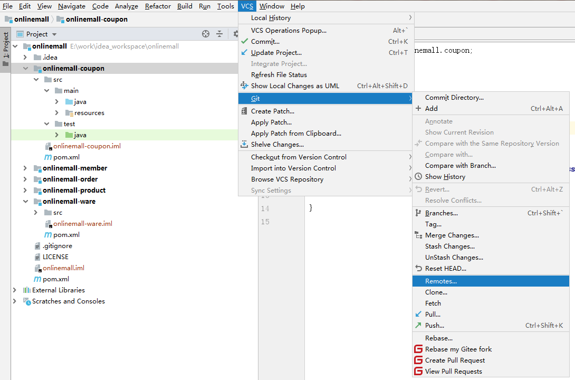Select VCS Operations Popup...
The width and height of the screenshot is (575, 380).
point(326,31)
